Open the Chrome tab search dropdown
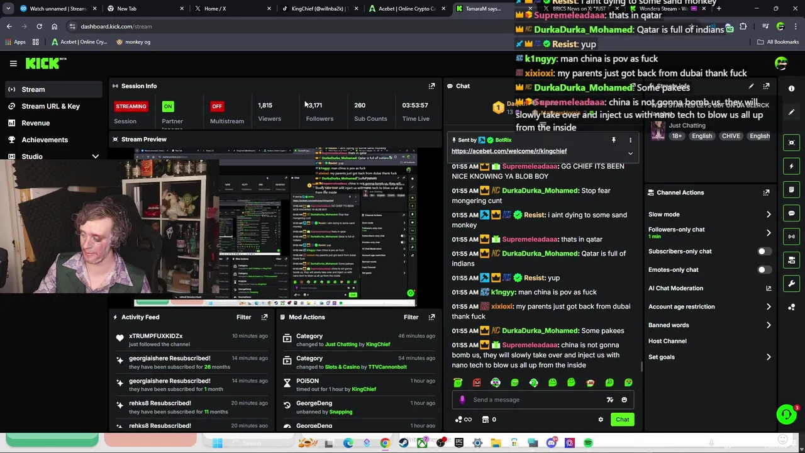 pos(8,9)
